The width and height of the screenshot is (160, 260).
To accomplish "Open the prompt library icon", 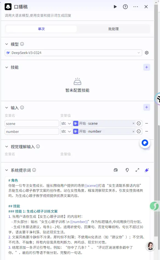I will (116, 170).
